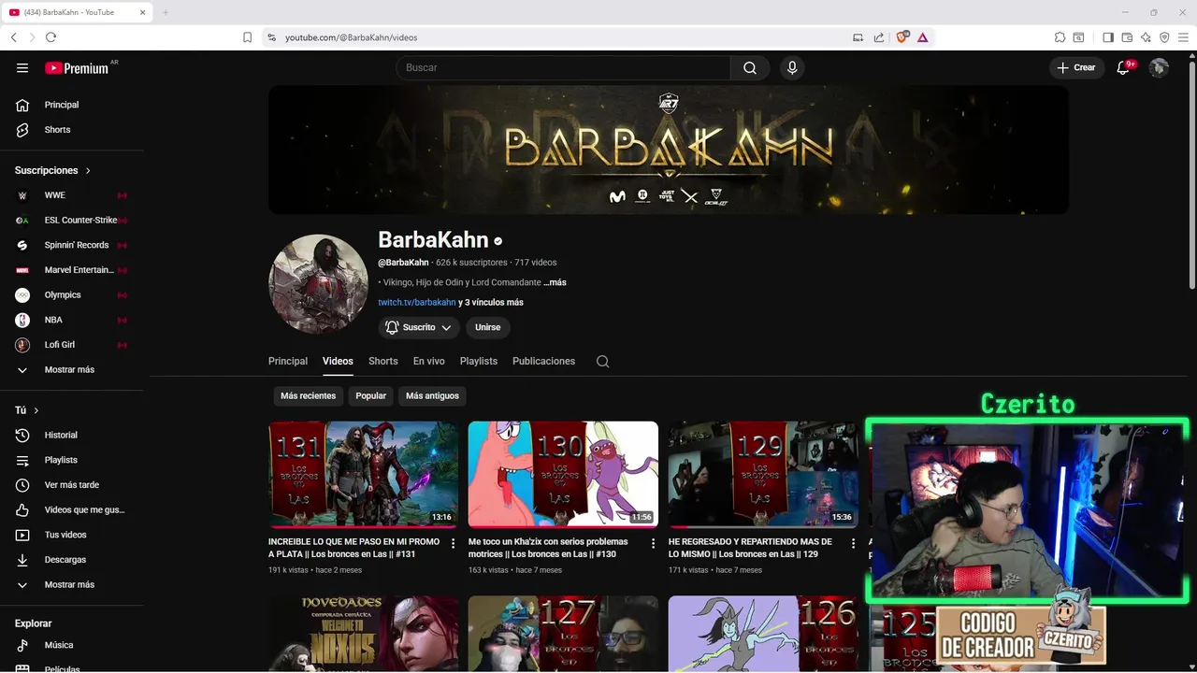Switch to the Principal channel tab
Image resolution: width=1197 pixels, height=673 pixels.
[x=288, y=362]
